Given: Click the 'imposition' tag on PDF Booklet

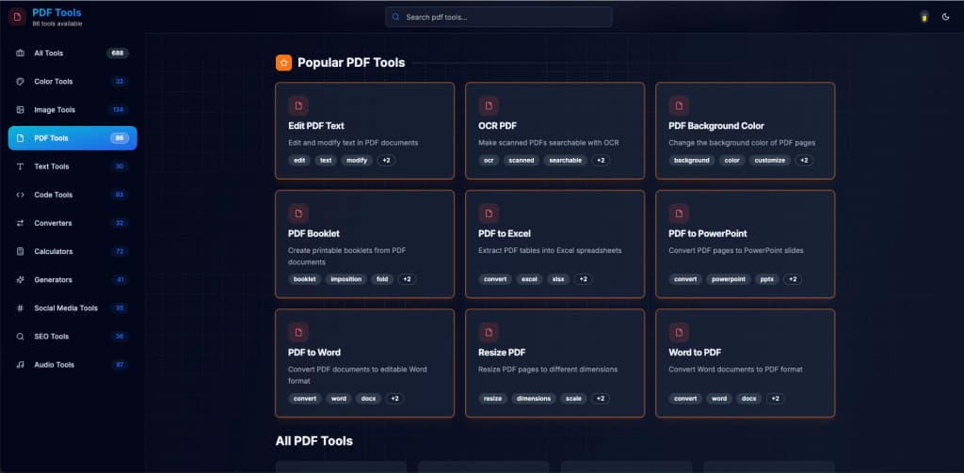Looking at the screenshot, I should [x=346, y=279].
